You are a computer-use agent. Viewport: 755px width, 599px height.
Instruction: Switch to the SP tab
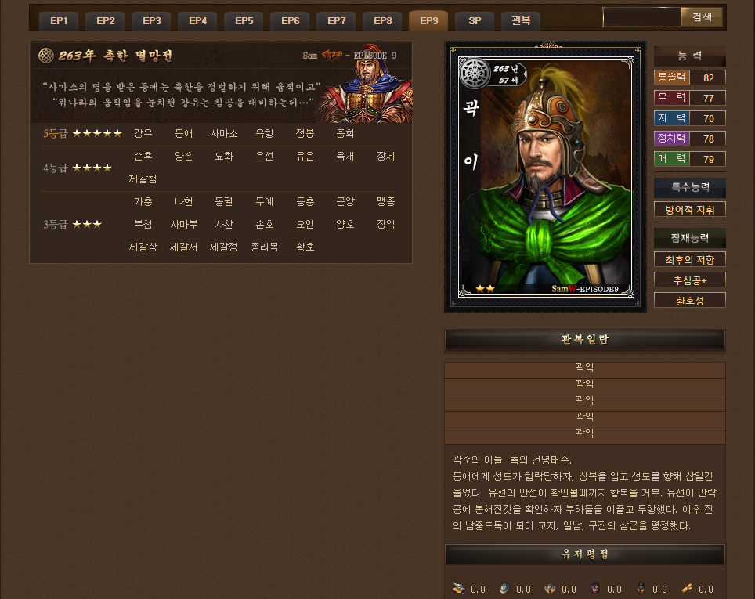click(475, 21)
